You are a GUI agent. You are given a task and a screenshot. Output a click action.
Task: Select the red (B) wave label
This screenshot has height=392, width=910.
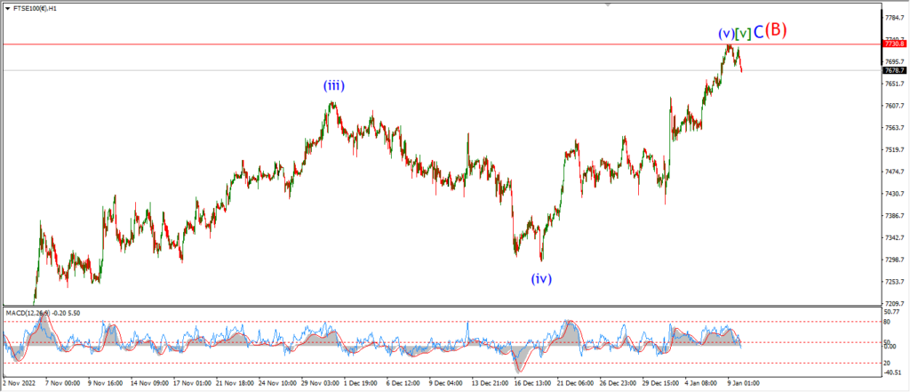click(776, 30)
